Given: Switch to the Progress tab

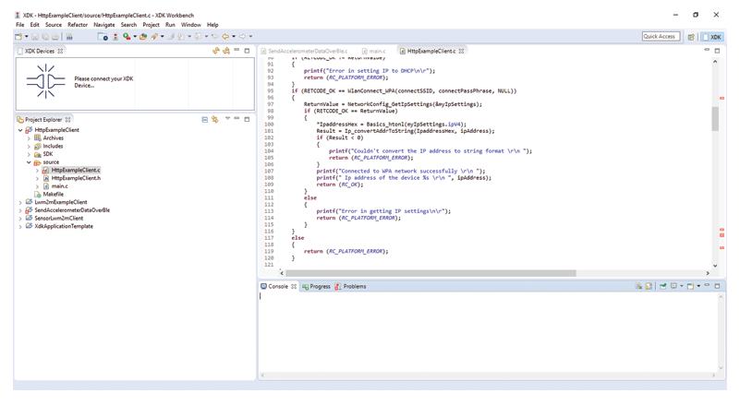Looking at the screenshot, I should tap(316, 287).
